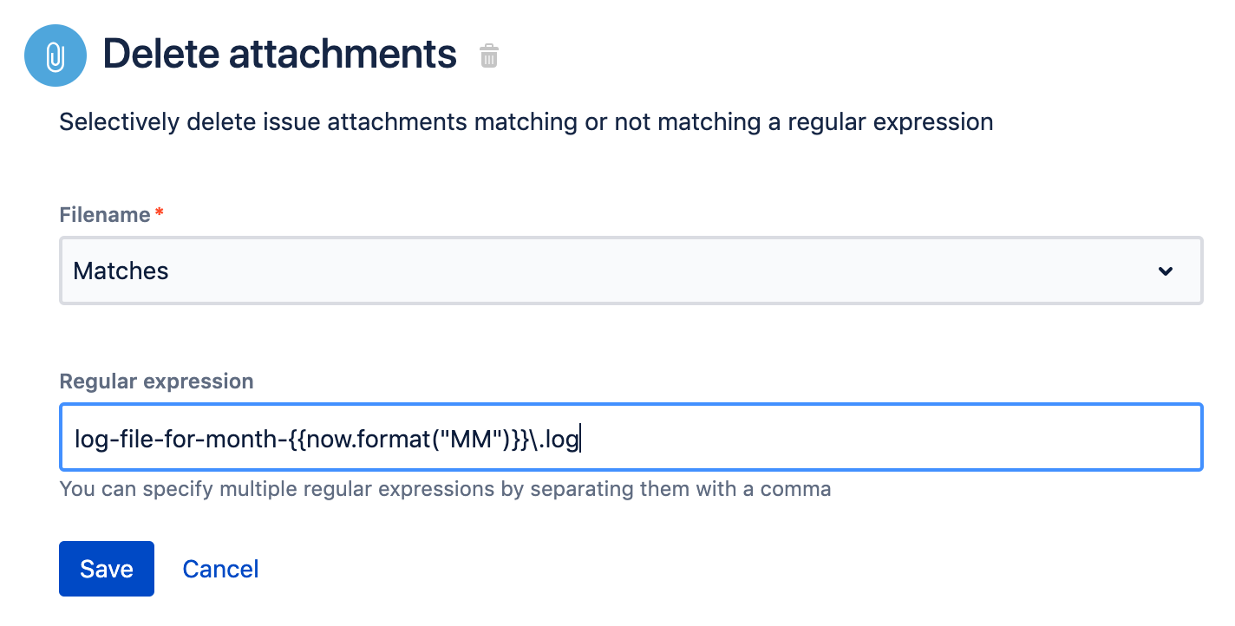The height and width of the screenshot is (626, 1235).
Task: Focus the Regular expression input field
Action: (x=781, y=438)
